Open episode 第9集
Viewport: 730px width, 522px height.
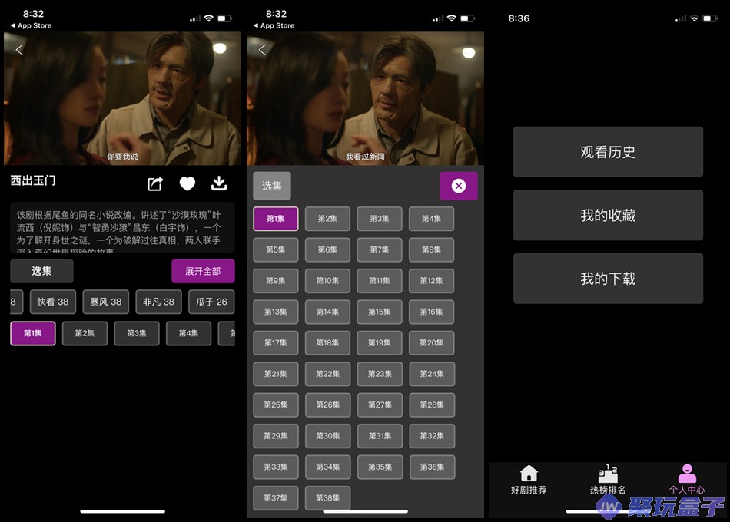click(x=276, y=281)
